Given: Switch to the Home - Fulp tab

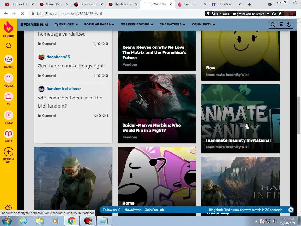Looking at the screenshot, I should [19, 4].
